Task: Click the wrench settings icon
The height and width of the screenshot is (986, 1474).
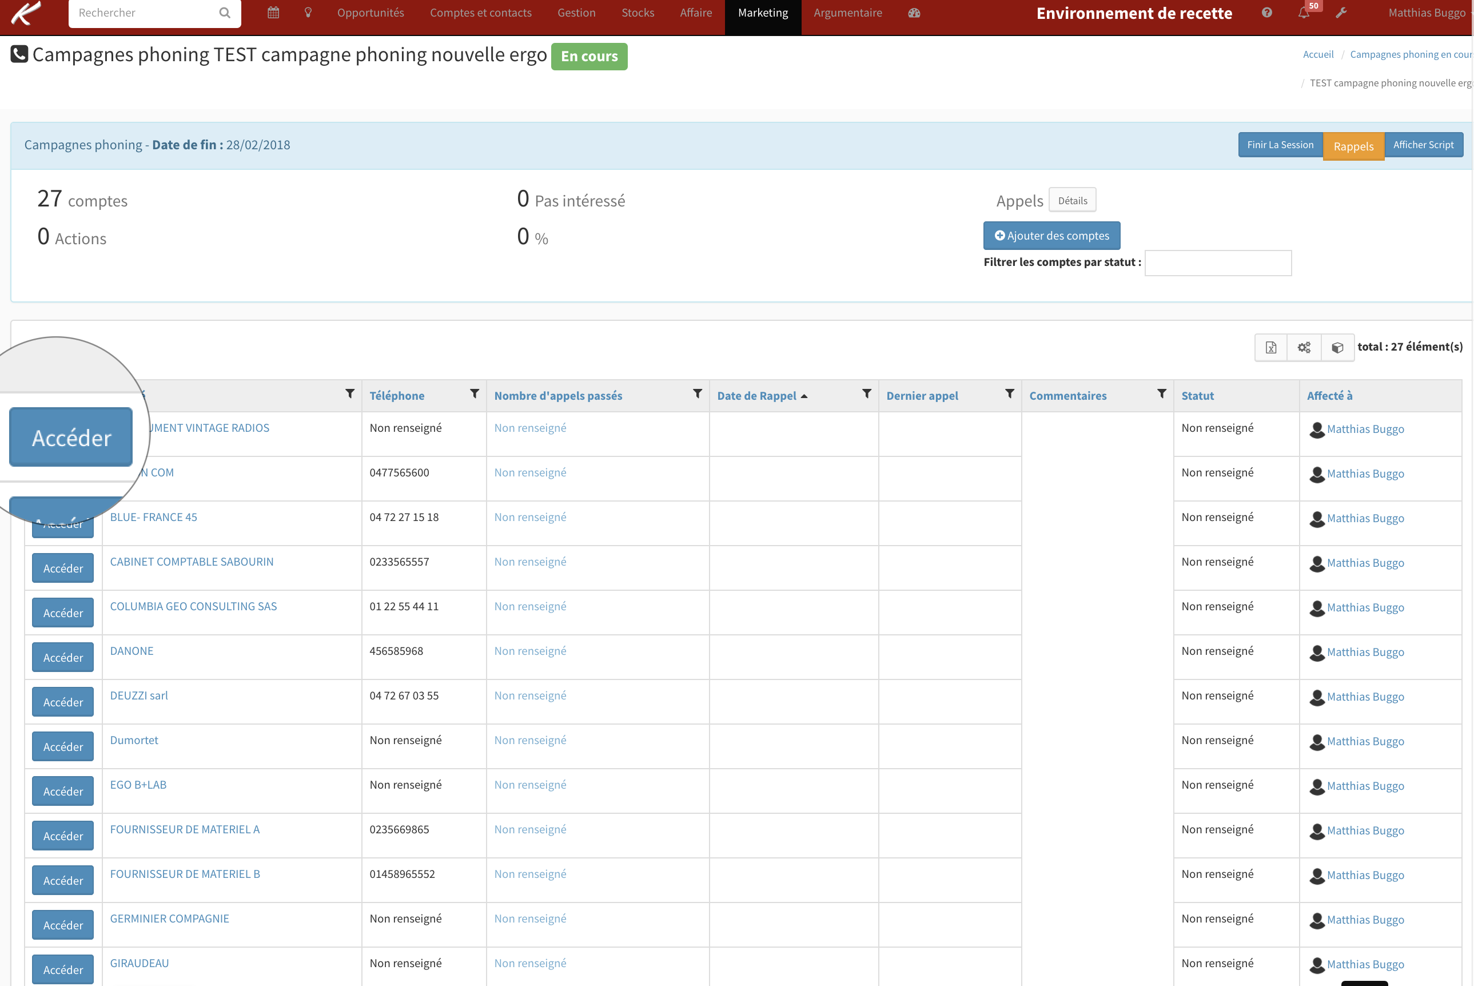Action: click(1341, 13)
